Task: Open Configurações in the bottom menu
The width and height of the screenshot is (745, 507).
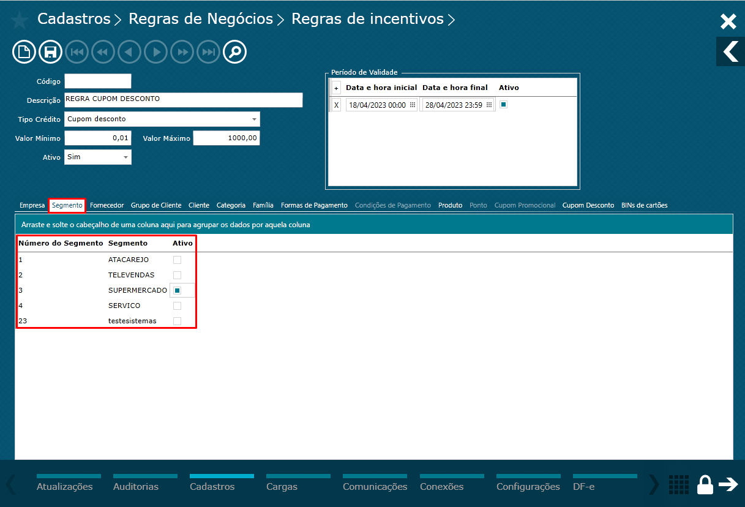Action: click(x=528, y=484)
